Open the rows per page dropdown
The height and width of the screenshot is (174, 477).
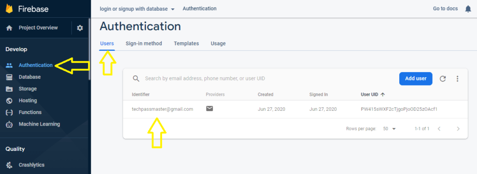tap(389, 129)
